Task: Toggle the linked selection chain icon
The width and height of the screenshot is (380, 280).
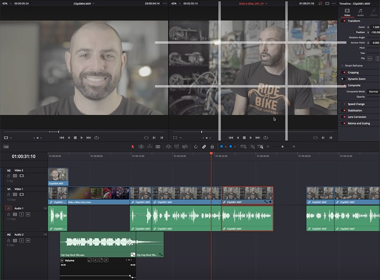Action: point(204,146)
